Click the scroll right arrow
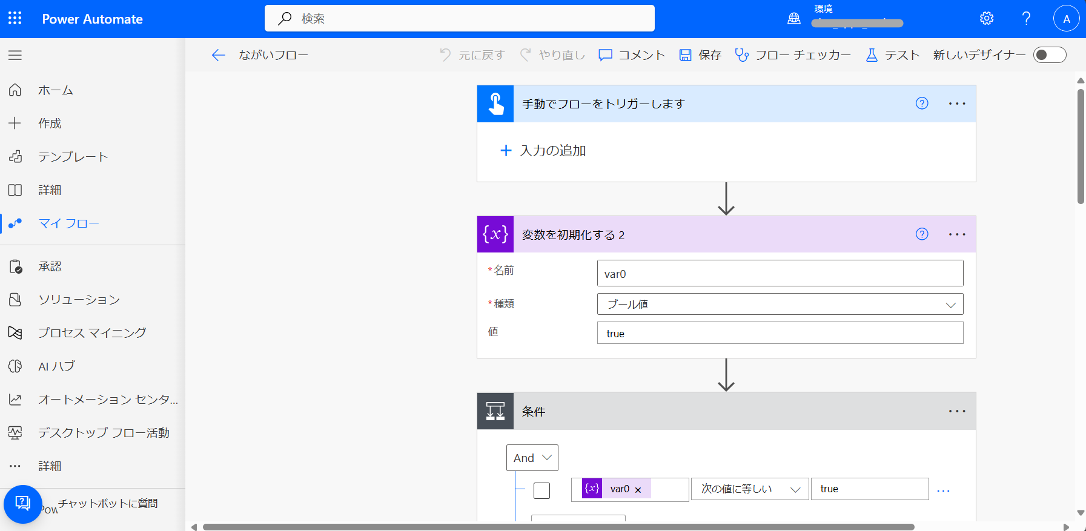1086x531 pixels. (x=1067, y=527)
